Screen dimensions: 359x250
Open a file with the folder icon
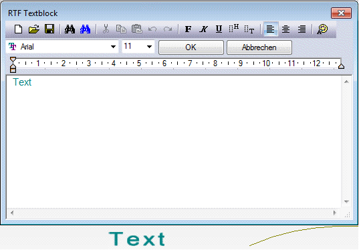[34, 29]
